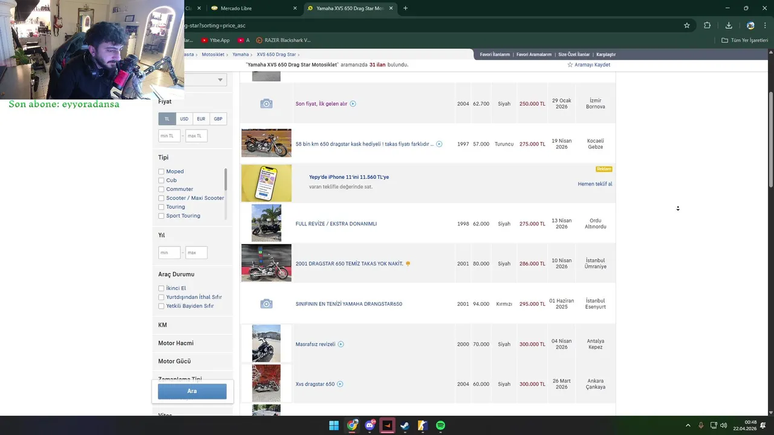Open FULL REVİZE / EKSTRA DONANIMLI listing

[336, 224]
